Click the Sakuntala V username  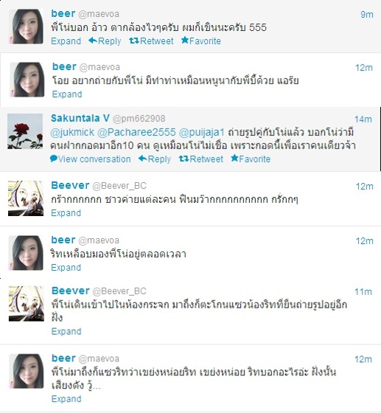pyautogui.click(x=80, y=118)
